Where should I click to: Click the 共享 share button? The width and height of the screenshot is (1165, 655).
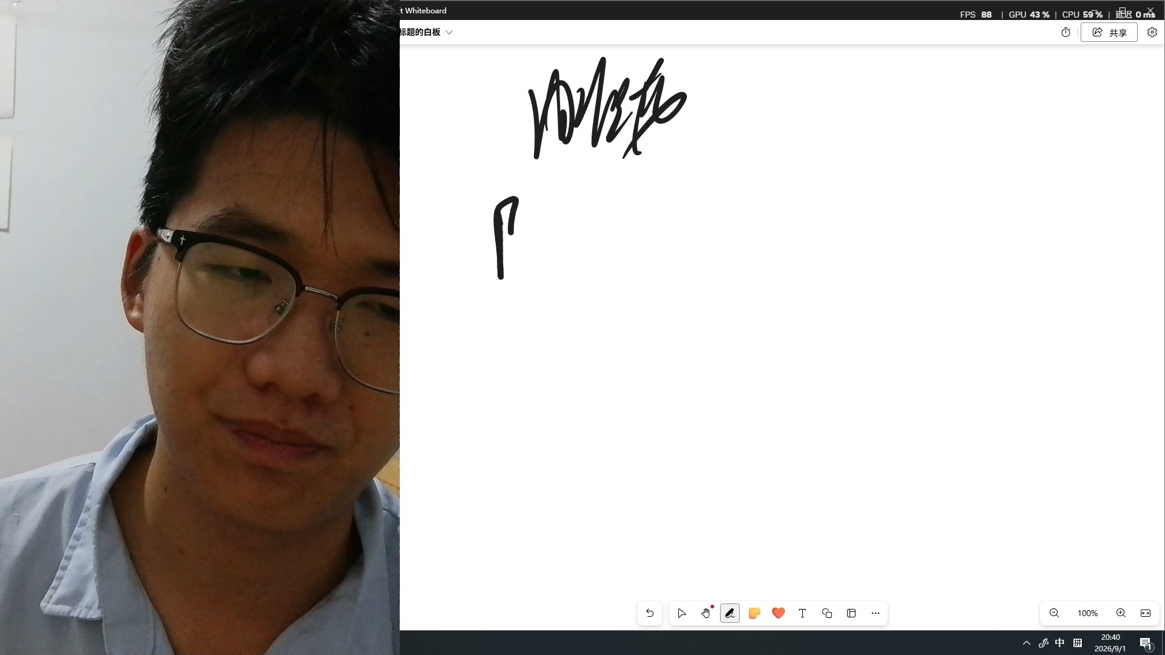tap(1109, 32)
